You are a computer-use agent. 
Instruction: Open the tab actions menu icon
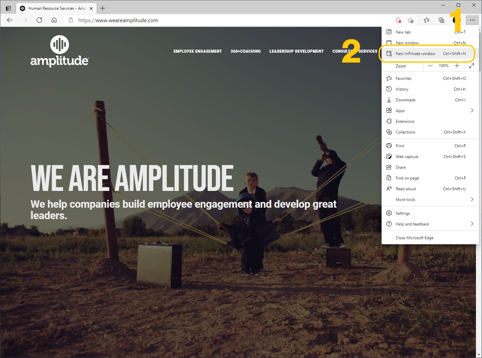[x=8, y=8]
